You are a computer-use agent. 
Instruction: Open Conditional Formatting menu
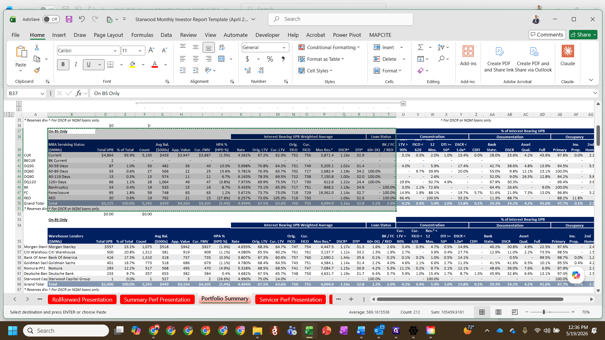pos(329,47)
